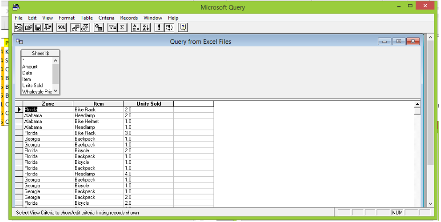The height and width of the screenshot is (222, 441).
Task: Click the current-record row selector arrow
Action: (x=19, y=109)
